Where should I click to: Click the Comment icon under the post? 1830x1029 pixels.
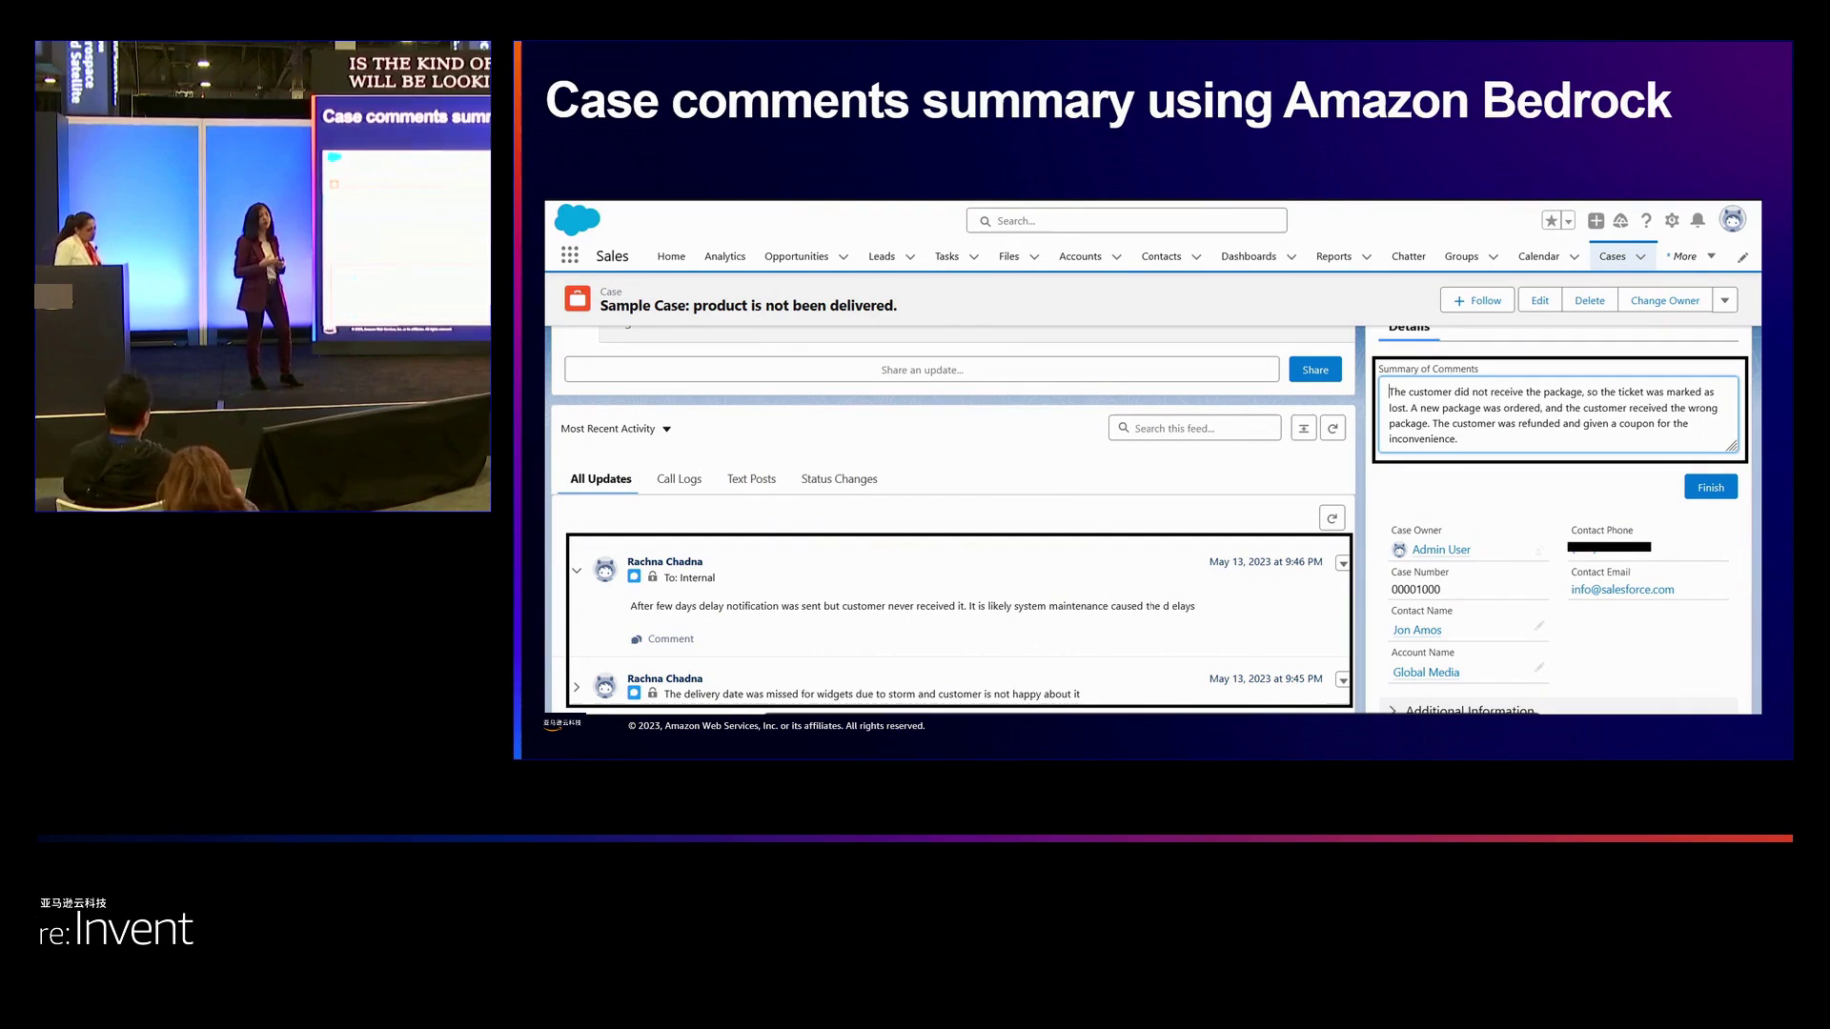[637, 639]
